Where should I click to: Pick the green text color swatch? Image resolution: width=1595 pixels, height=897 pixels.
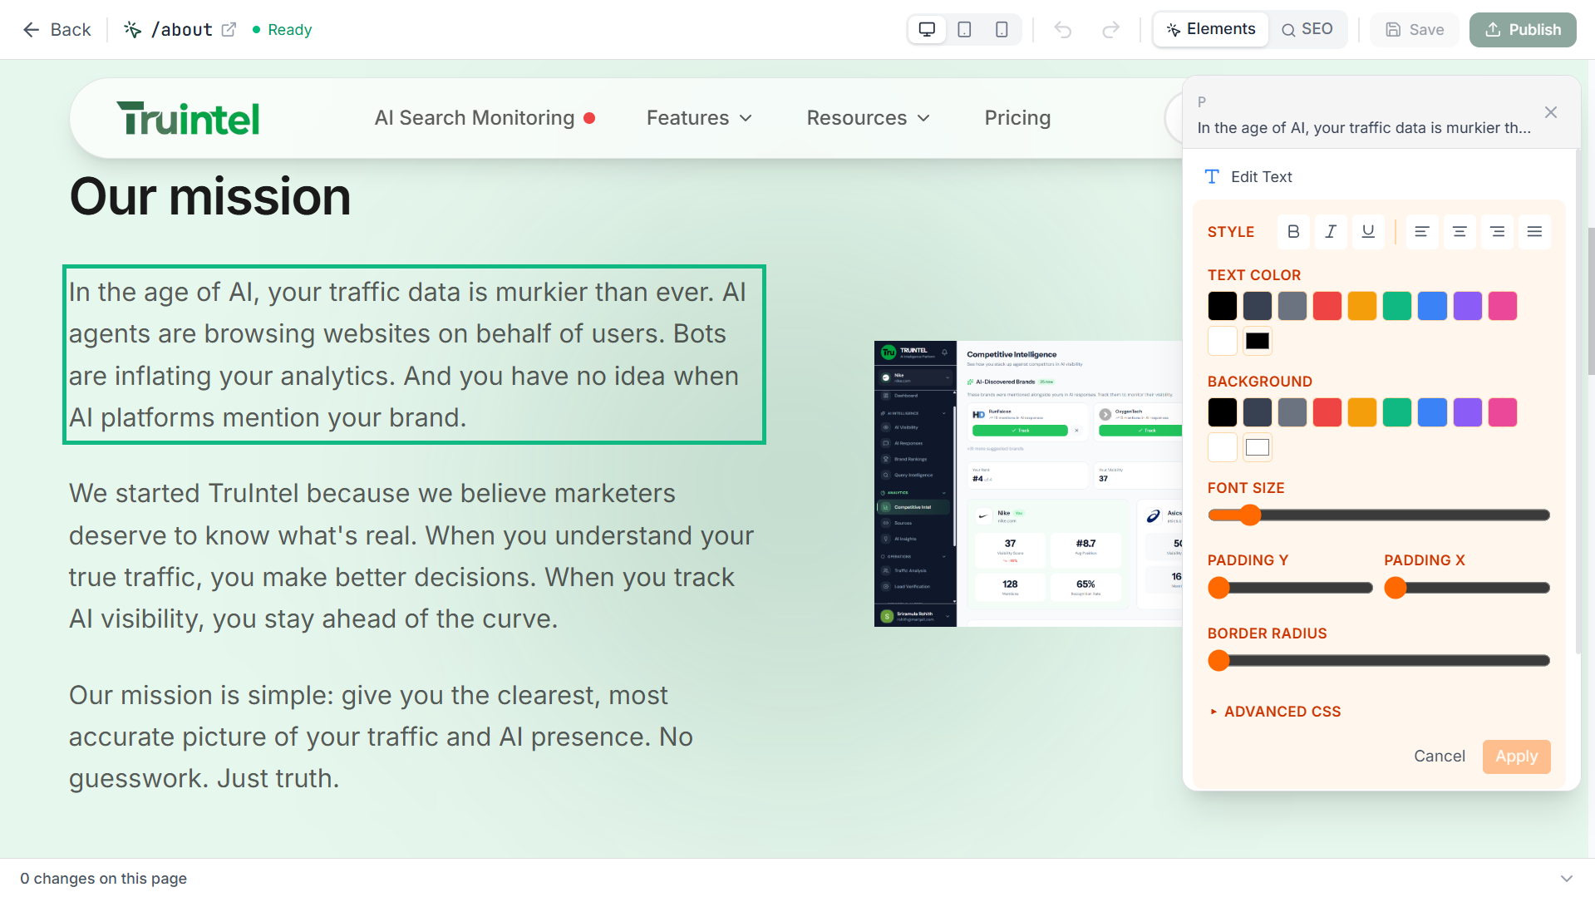(1396, 305)
